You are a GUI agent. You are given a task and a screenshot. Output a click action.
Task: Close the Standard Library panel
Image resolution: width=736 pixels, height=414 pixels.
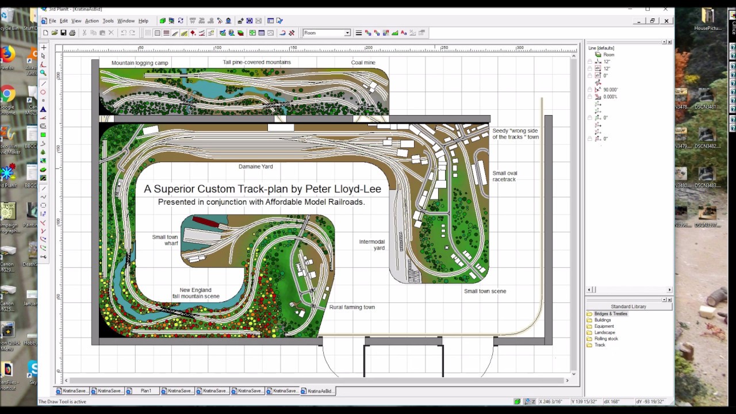click(669, 300)
